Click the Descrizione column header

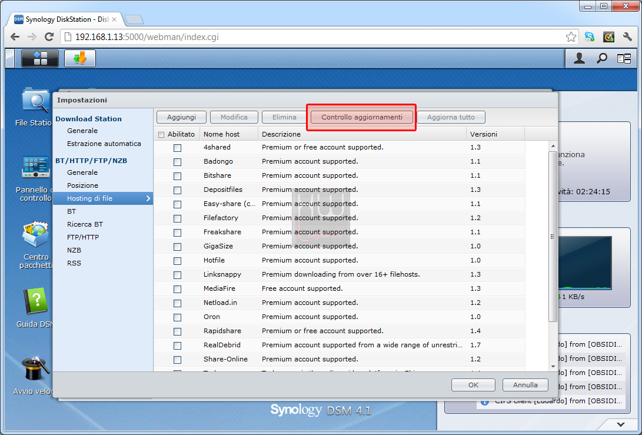click(362, 134)
